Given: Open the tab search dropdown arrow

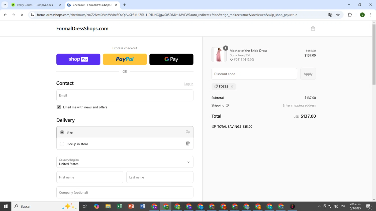Looking at the screenshot, I should coord(5,5).
